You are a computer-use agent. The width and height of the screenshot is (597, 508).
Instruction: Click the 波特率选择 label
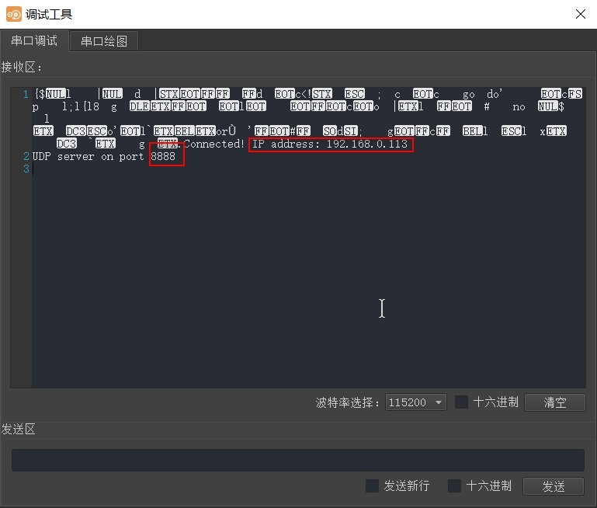[x=348, y=402]
